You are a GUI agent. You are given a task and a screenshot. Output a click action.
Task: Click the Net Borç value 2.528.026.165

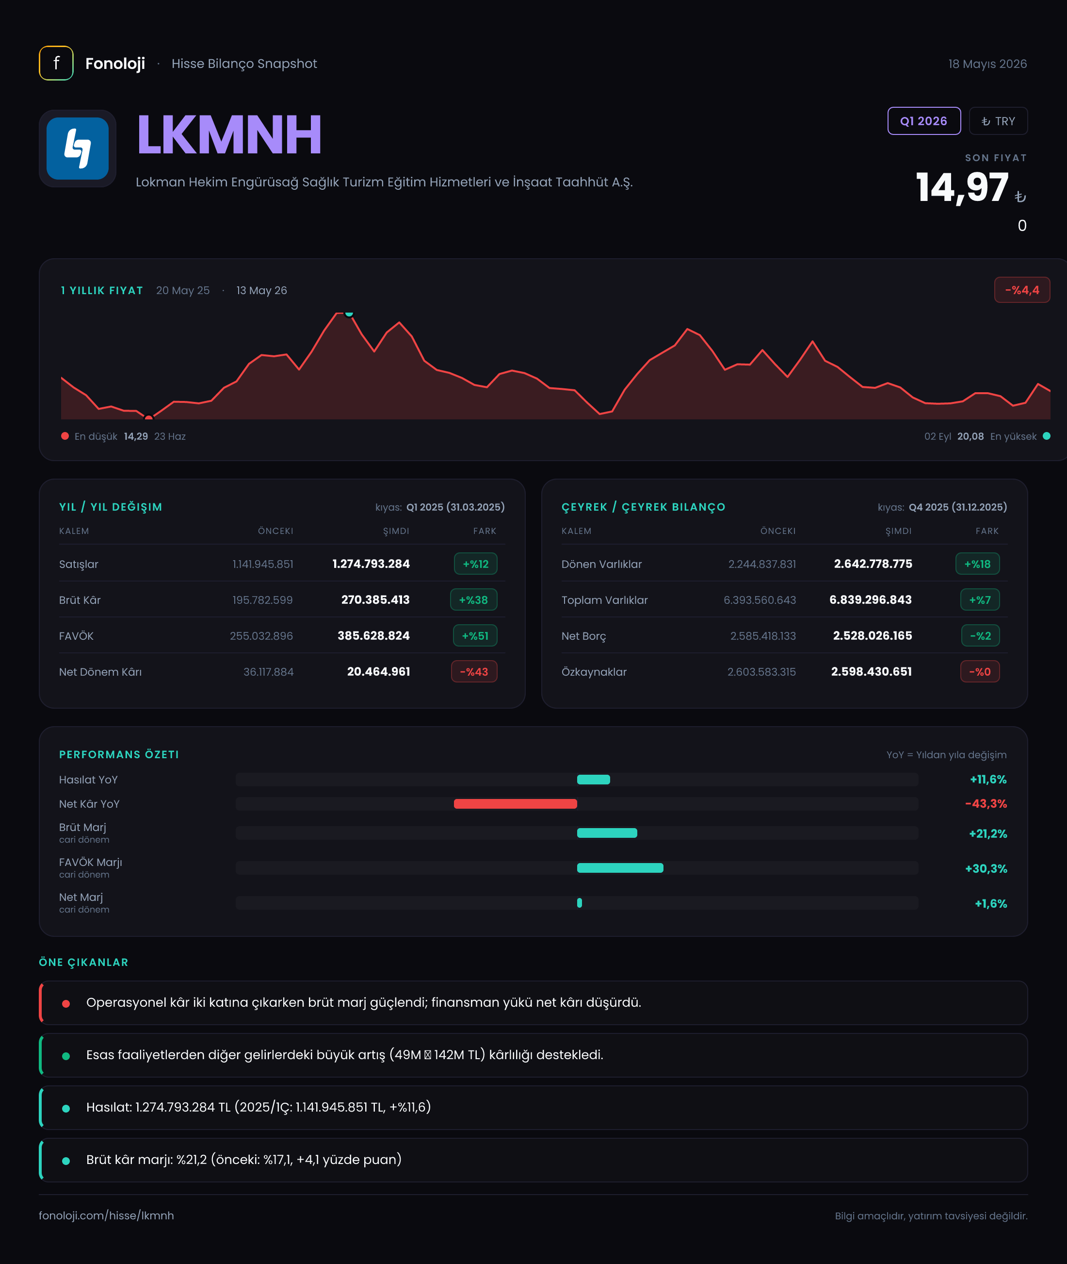[x=872, y=635]
